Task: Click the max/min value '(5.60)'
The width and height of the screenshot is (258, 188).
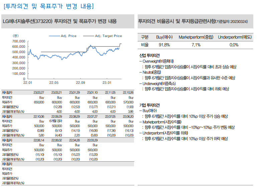Action: (x=94, y=135)
